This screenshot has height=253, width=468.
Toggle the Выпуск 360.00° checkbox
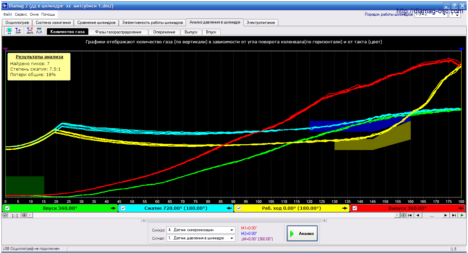click(x=355, y=208)
